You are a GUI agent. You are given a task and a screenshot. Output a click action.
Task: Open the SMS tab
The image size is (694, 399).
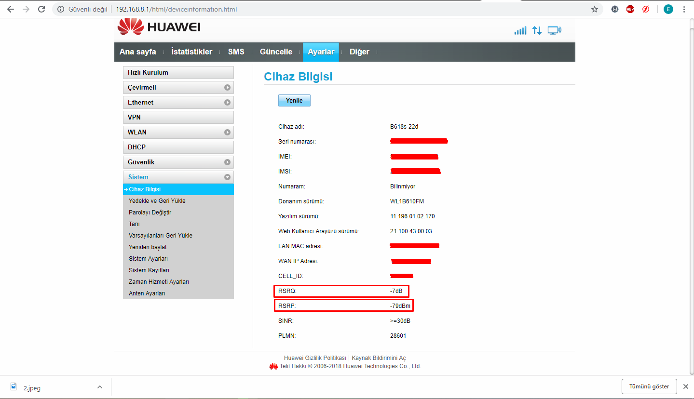point(236,52)
